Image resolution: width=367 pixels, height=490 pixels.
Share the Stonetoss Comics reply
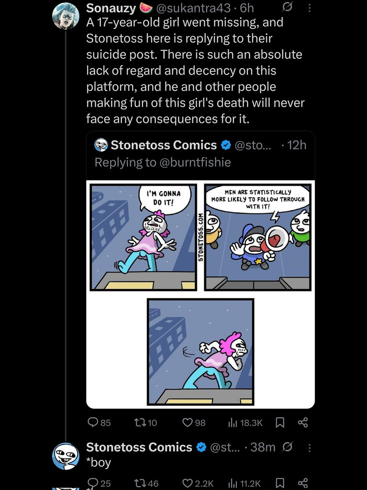(302, 483)
